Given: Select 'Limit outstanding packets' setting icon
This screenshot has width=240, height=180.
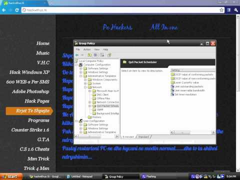Looking at the screenshot, I should pyautogui.click(x=172, y=86).
